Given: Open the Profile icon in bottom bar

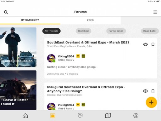Looking at the screenshot, I should (136, 116).
